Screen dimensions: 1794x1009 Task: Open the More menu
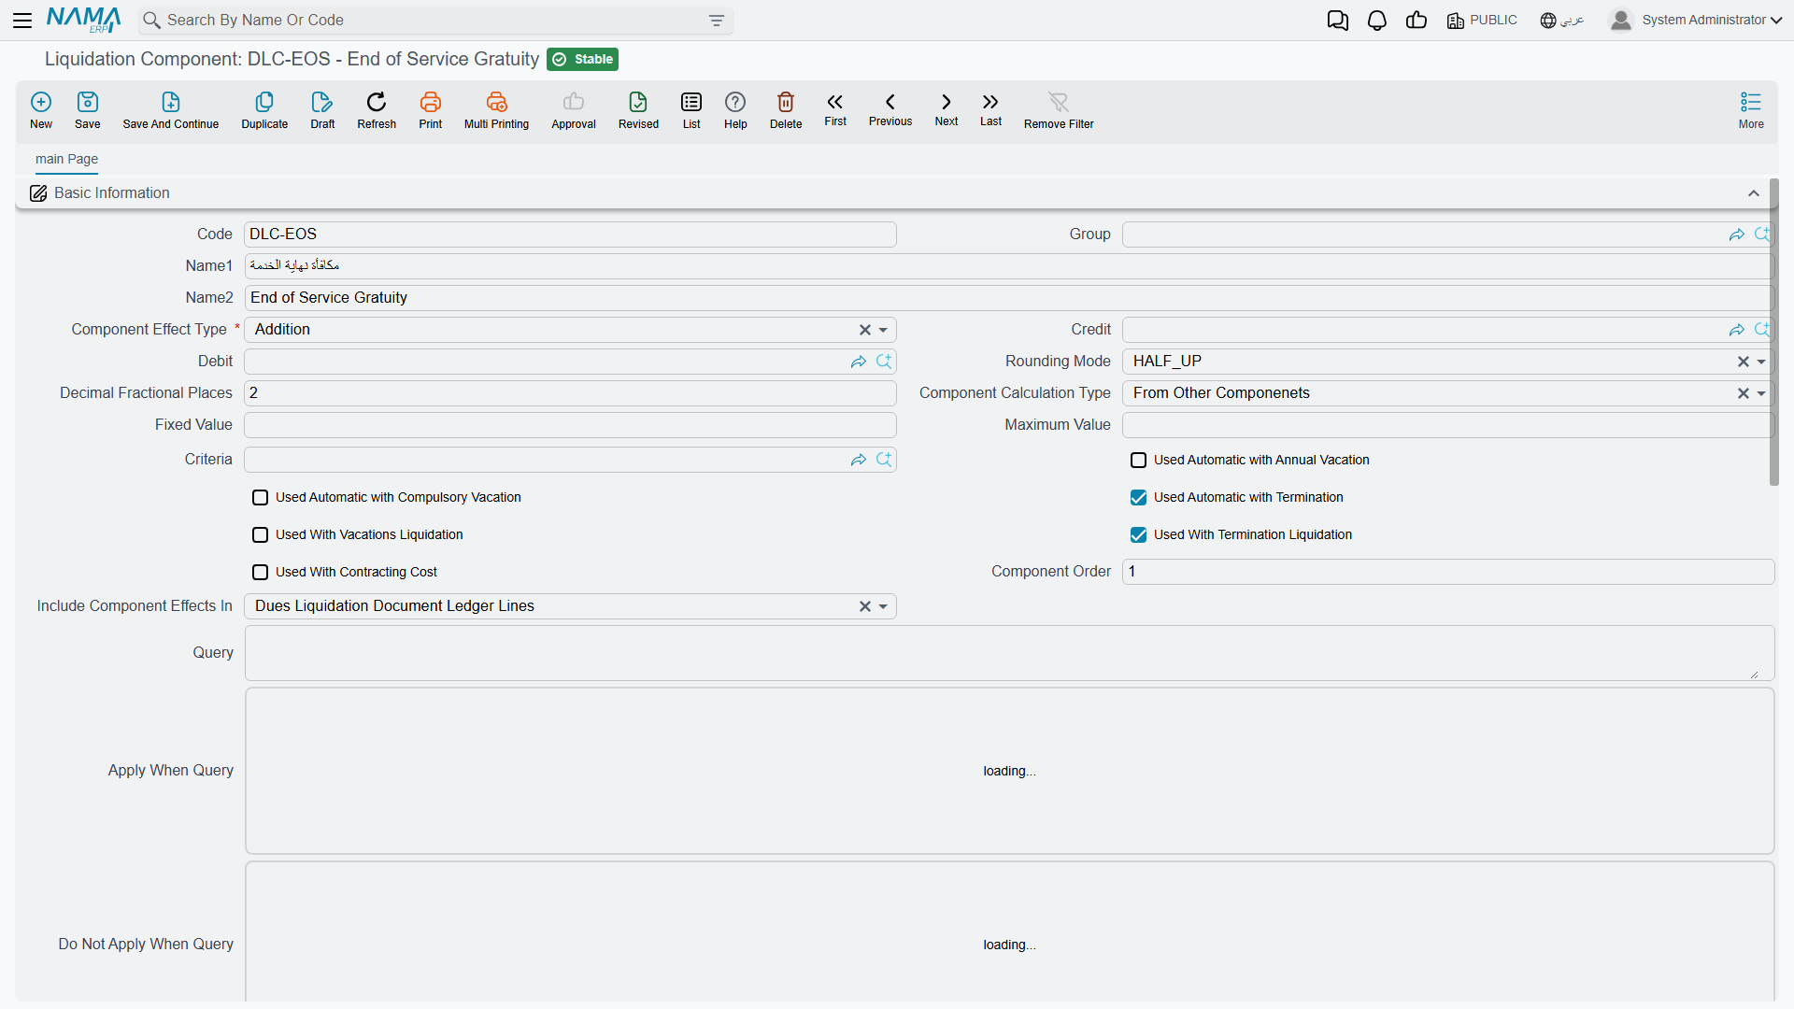tap(1751, 109)
